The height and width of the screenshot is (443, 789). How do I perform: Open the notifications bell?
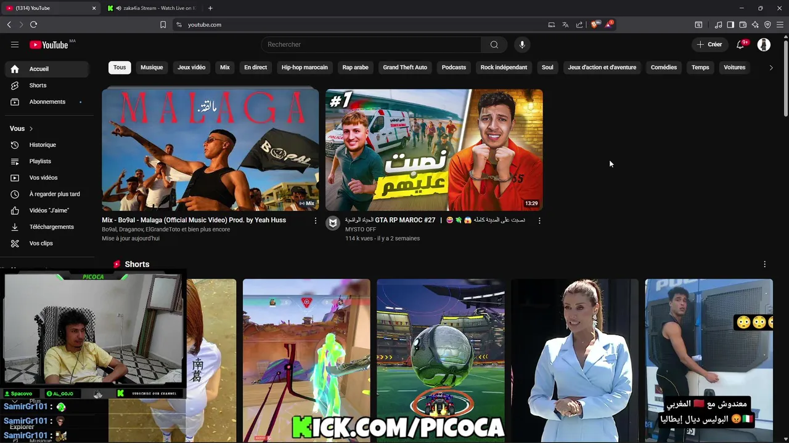[x=740, y=44]
